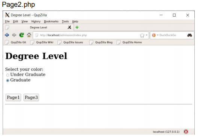
Task: Click the AdBlock icon in status bar
Action: [186, 131]
